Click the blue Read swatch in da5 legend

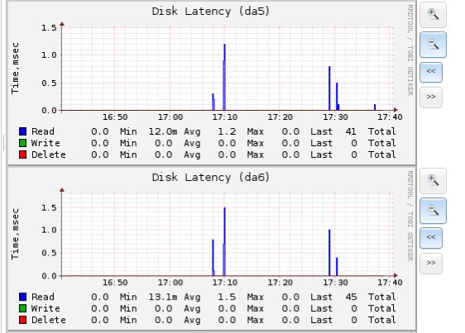[x=23, y=131]
